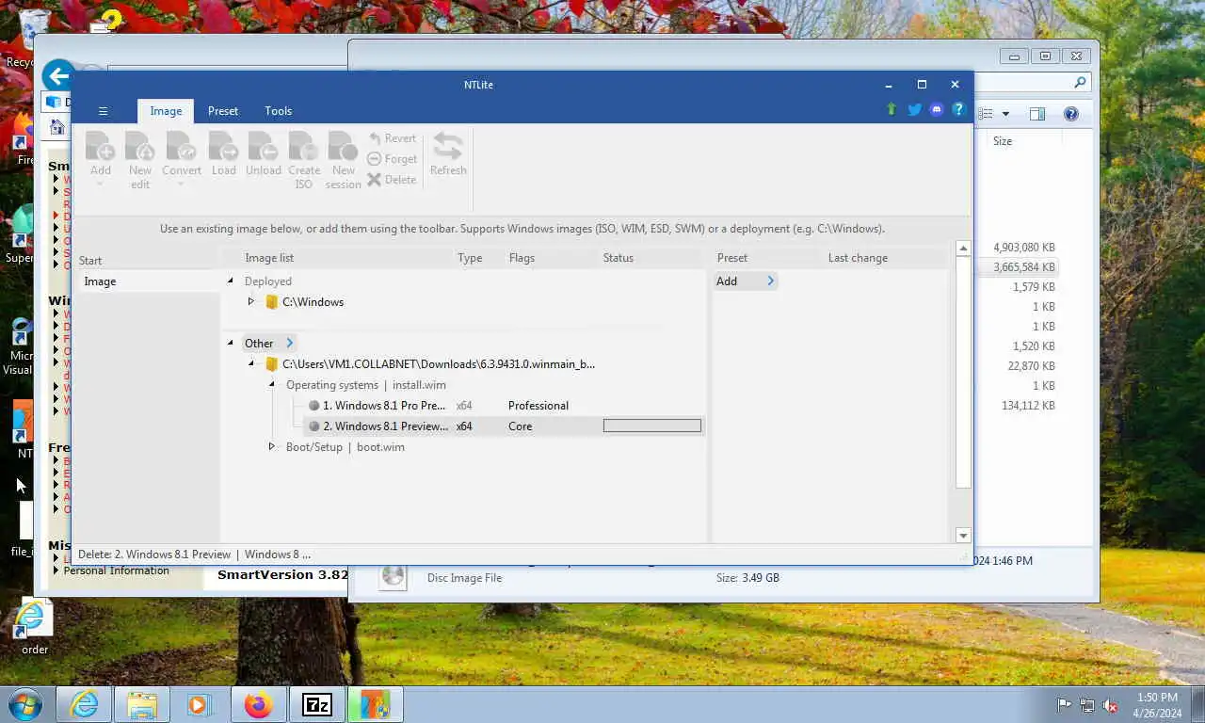
Task: Open the media player taskbar icon
Action: [199, 704]
